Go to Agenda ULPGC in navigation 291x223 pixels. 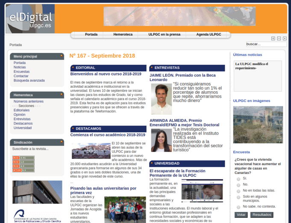pos(209,35)
